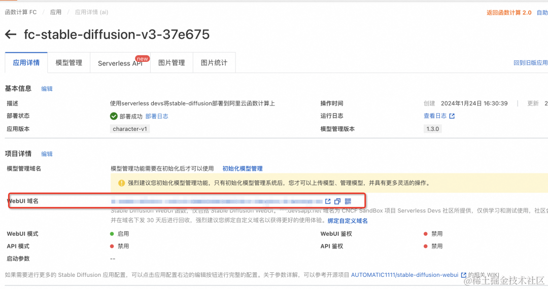Open 查看日志 link
Screen dimensions: 548x289
pos(435,116)
